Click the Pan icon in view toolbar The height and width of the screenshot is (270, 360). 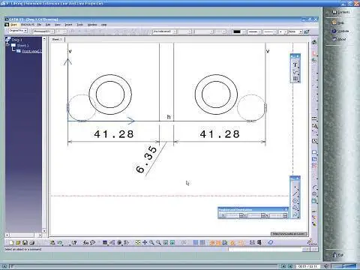[x=145, y=242]
